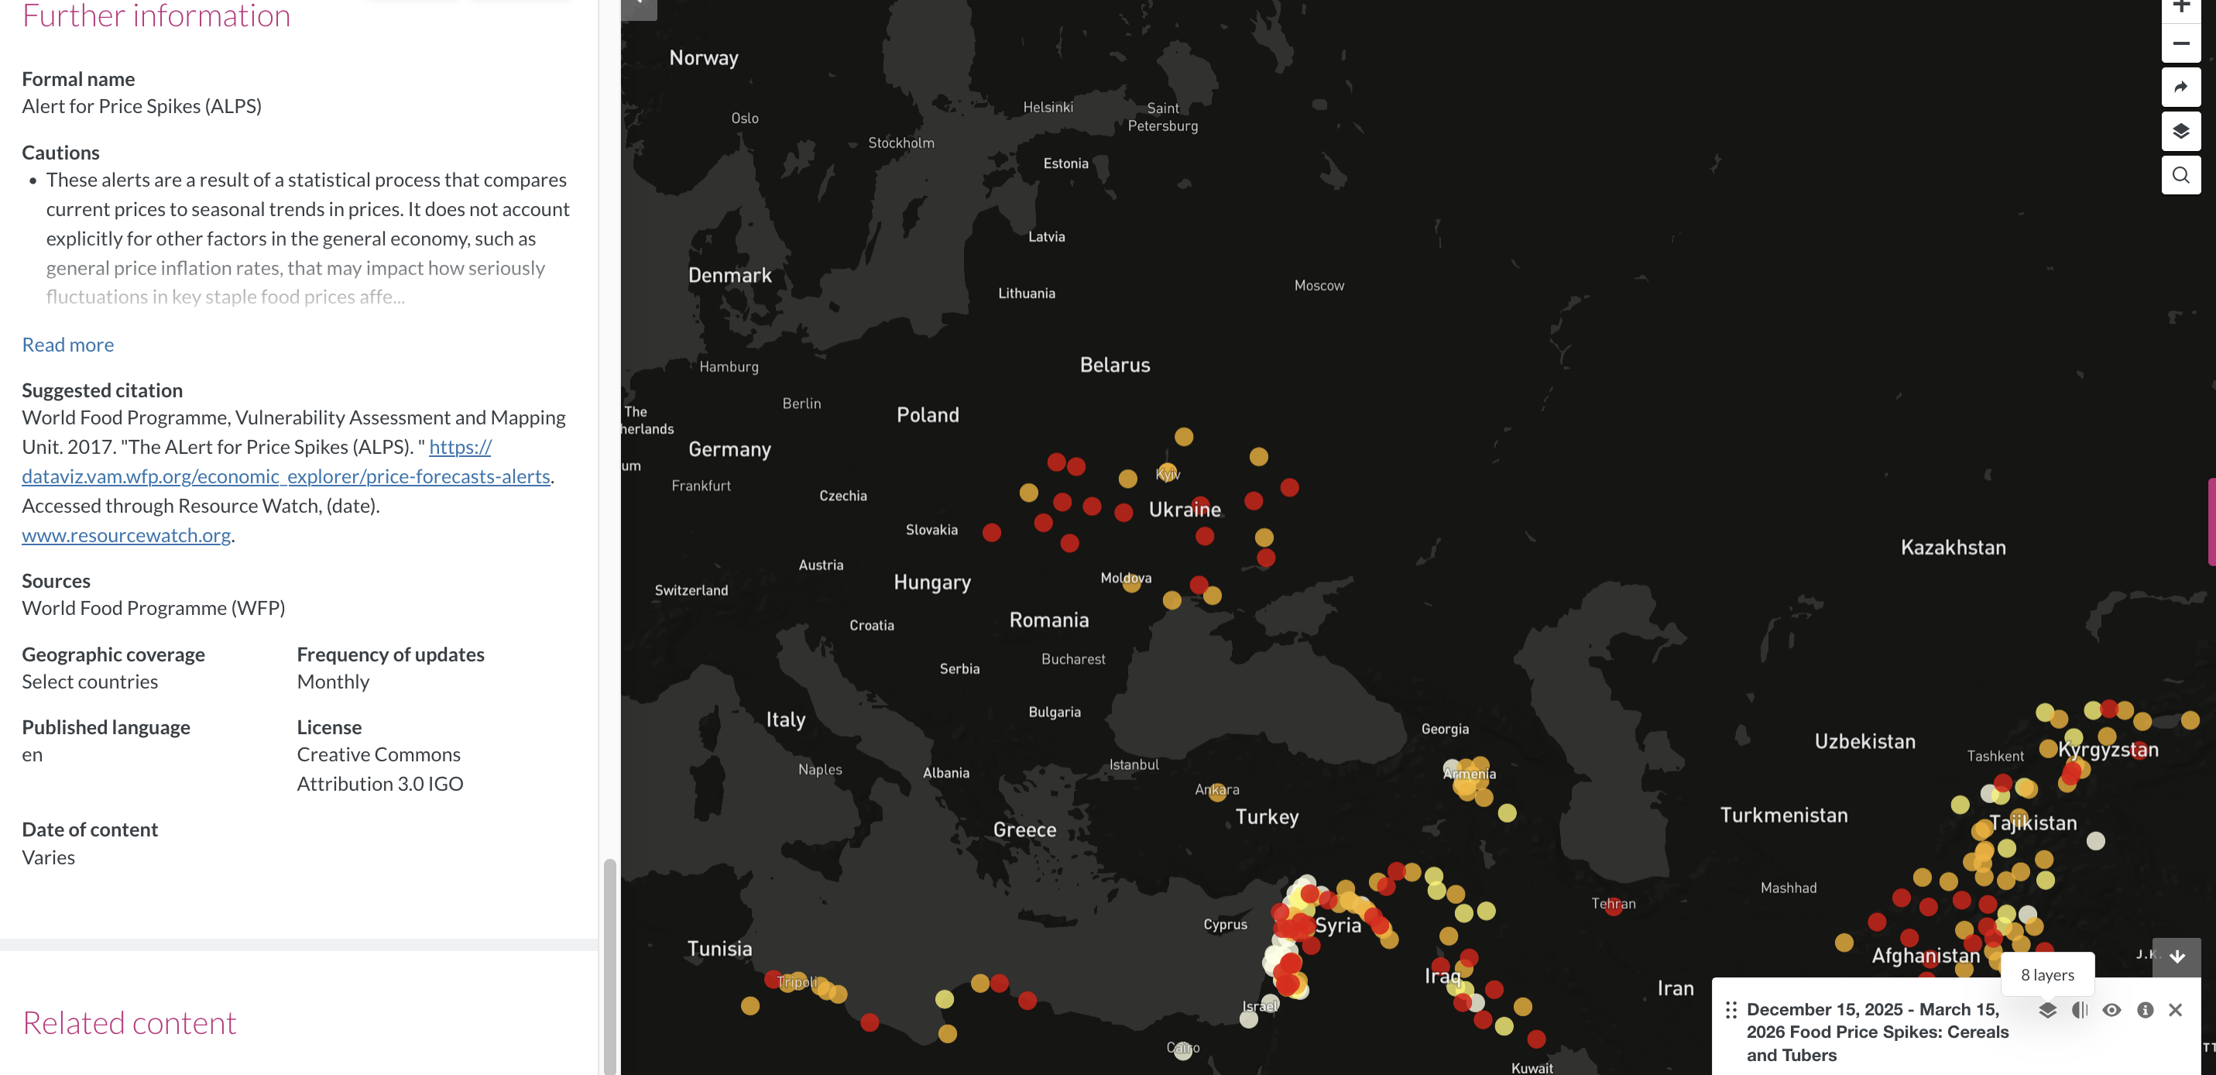The height and width of the screenshot is (1075, 2216).
Task: Click the alert dot on Kyiv
Action: tap(1167, 472)
